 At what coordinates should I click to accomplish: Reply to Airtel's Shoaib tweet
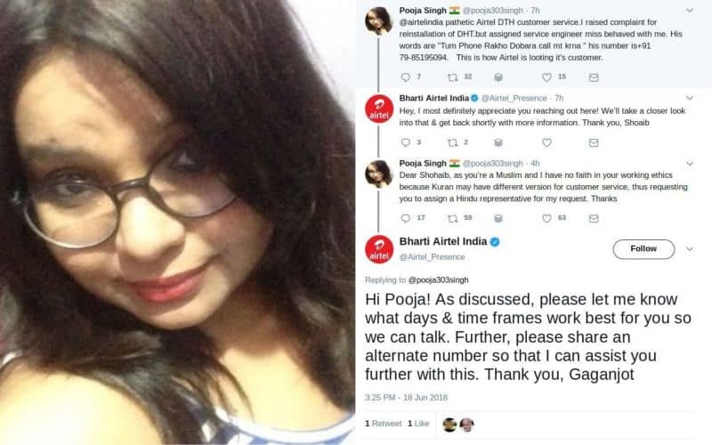point(406,142)
